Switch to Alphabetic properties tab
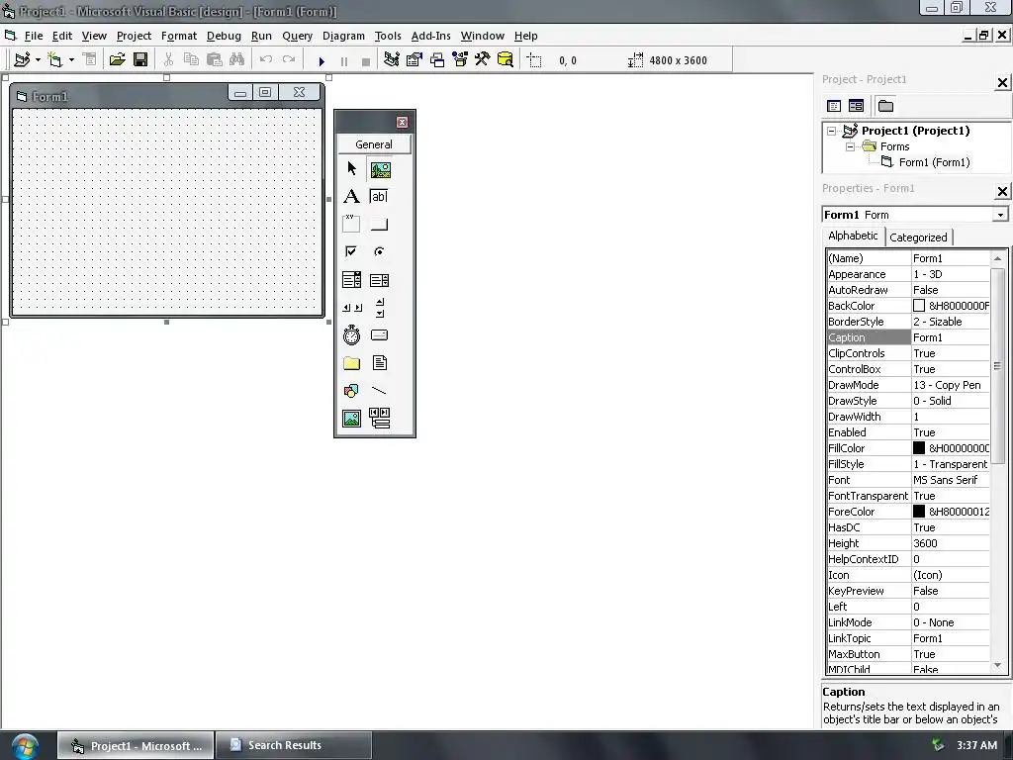1013x760 pixels. point(853,236)
